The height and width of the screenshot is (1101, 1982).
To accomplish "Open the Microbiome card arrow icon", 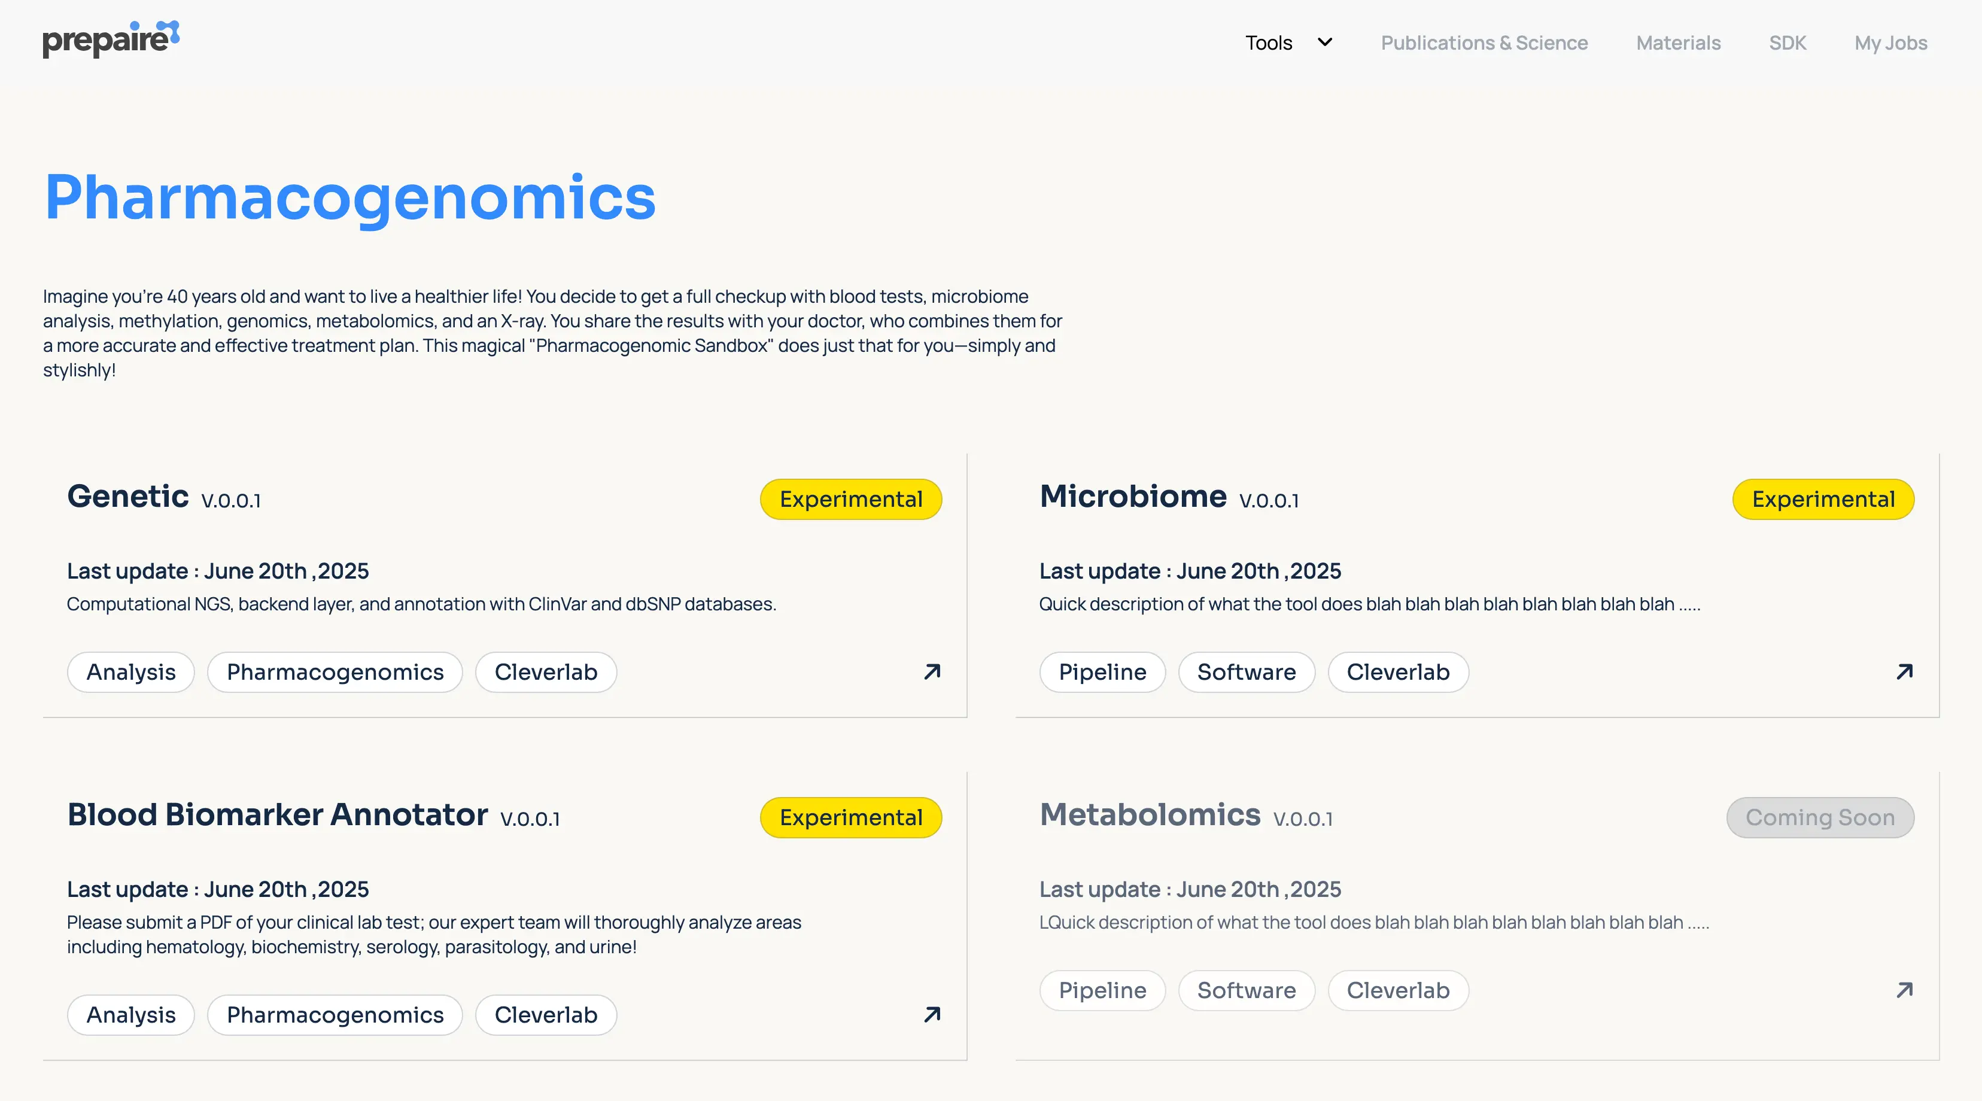I will pos(1904,672).
